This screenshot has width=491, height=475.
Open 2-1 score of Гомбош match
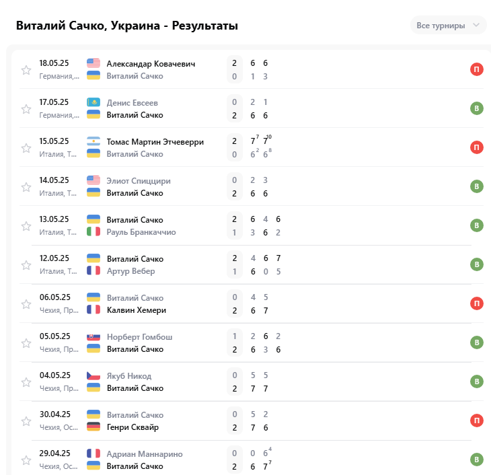pos(235,342)
